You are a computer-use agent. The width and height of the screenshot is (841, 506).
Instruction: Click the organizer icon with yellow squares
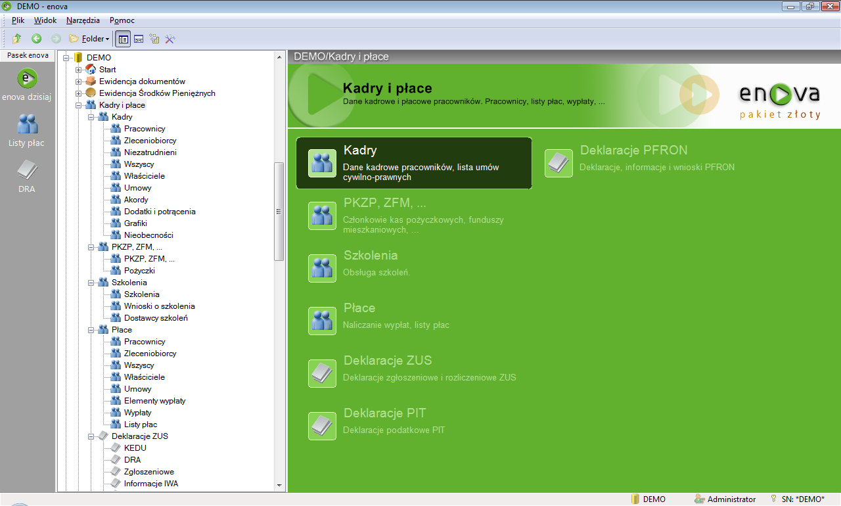154,39
